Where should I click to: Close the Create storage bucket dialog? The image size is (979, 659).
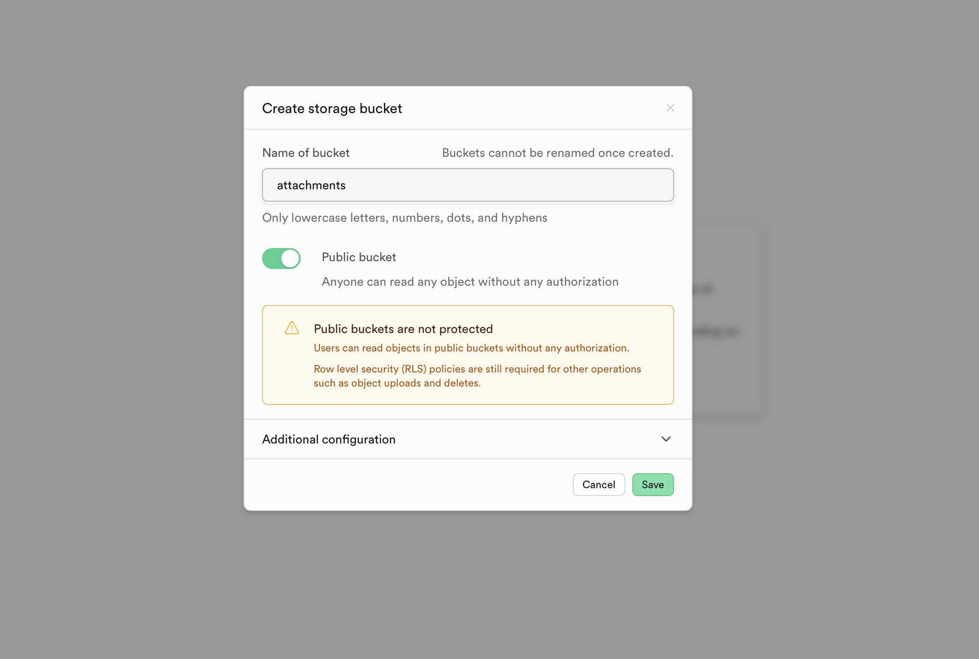670,108
